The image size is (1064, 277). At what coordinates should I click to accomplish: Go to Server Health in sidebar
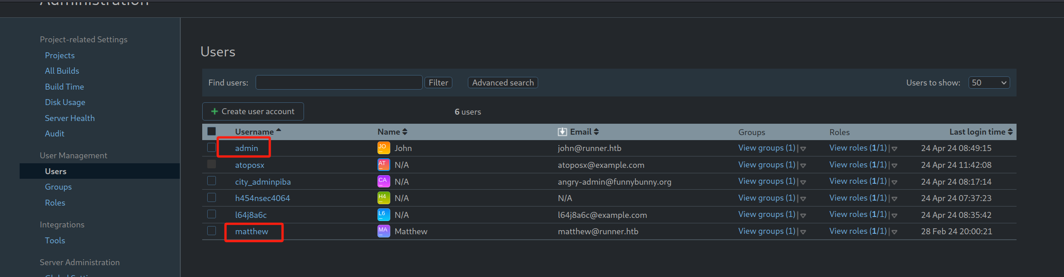click(69, 118)
